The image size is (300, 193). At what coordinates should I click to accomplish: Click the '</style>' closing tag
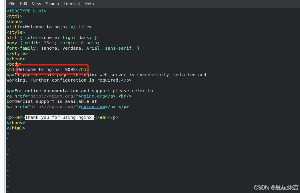17,54
